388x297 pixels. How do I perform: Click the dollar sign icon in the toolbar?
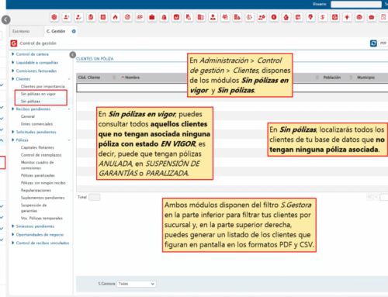tap(323, 17)
